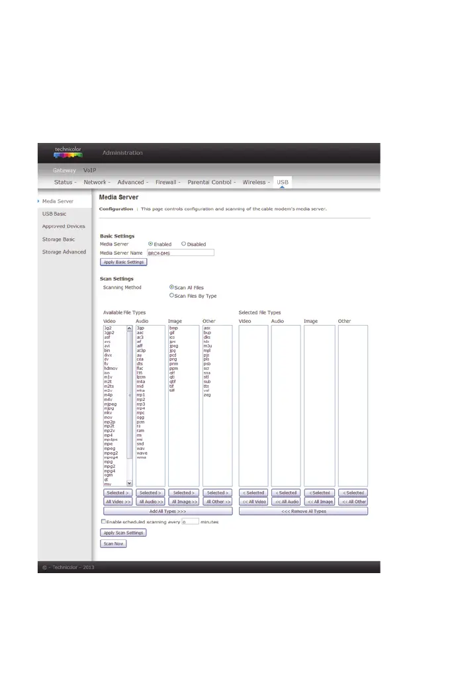The height and width of the screenshot is (679, 454).
Task: Tick the Enable scheduled scanning checkbox
Action: [103, 521]
